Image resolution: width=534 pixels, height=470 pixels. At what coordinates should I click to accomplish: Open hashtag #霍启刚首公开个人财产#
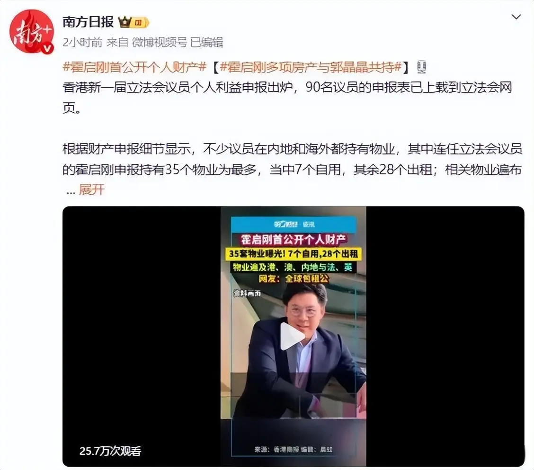pyautogui.click(x=135, y=67)
